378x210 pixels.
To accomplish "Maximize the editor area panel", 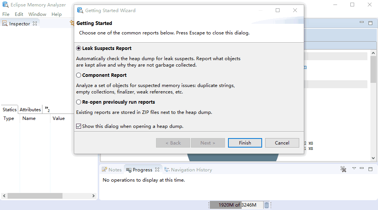I will coord(370,23).
